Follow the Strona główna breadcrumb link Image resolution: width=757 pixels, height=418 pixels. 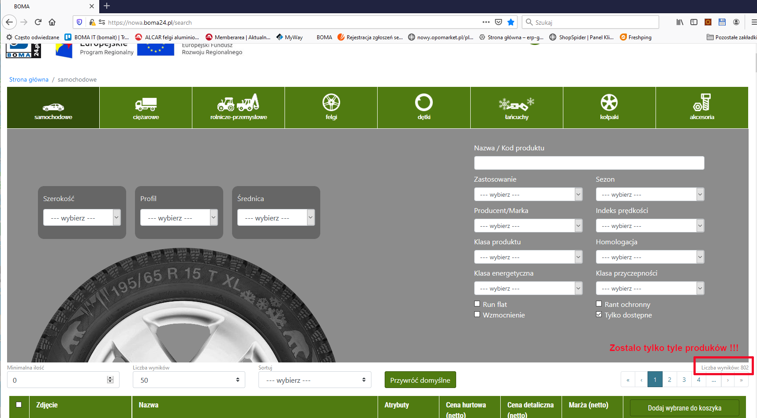point(29,79)
